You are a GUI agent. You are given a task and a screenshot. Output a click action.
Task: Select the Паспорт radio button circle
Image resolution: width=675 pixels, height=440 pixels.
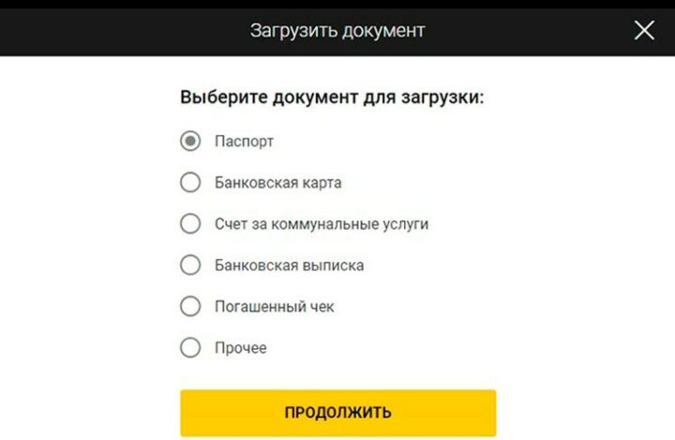tap(190, 141)
